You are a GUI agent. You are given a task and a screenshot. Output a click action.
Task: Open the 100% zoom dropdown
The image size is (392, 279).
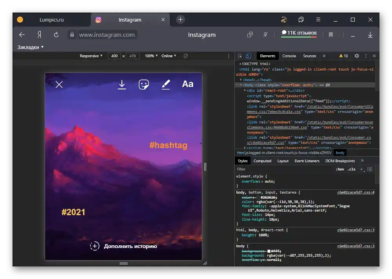pyautogui.click(x=151, y=56)
